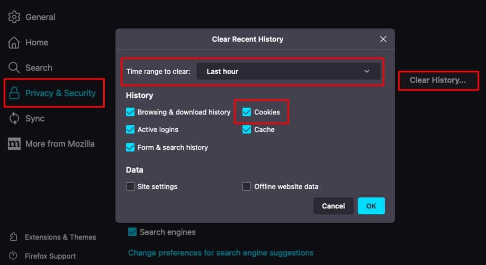
Task: Click the Firefox Support question icon
Action: (13, 255)
